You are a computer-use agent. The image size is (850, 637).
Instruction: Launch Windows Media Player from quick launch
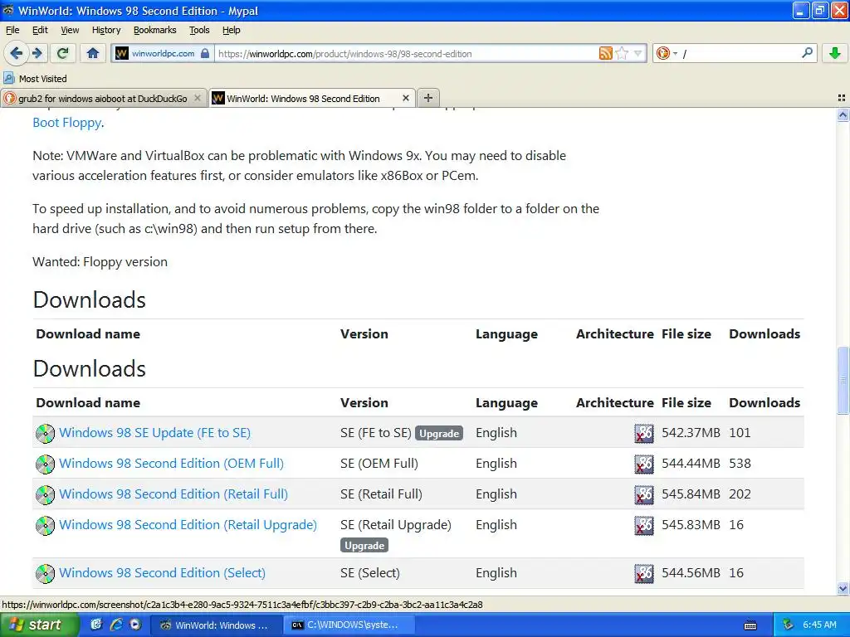tap(135, 625)
